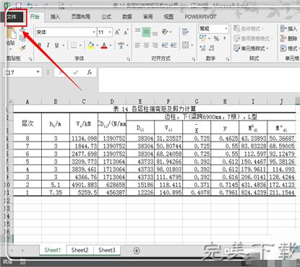This screenshot has width=300, height=267.
Task: Click the Format Painter brush icon
Action: (x=22, y=48)
